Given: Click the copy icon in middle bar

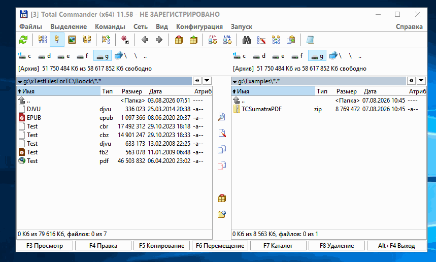Looking at the screenshot, I should pyautogui.click(x=222, y=149).
